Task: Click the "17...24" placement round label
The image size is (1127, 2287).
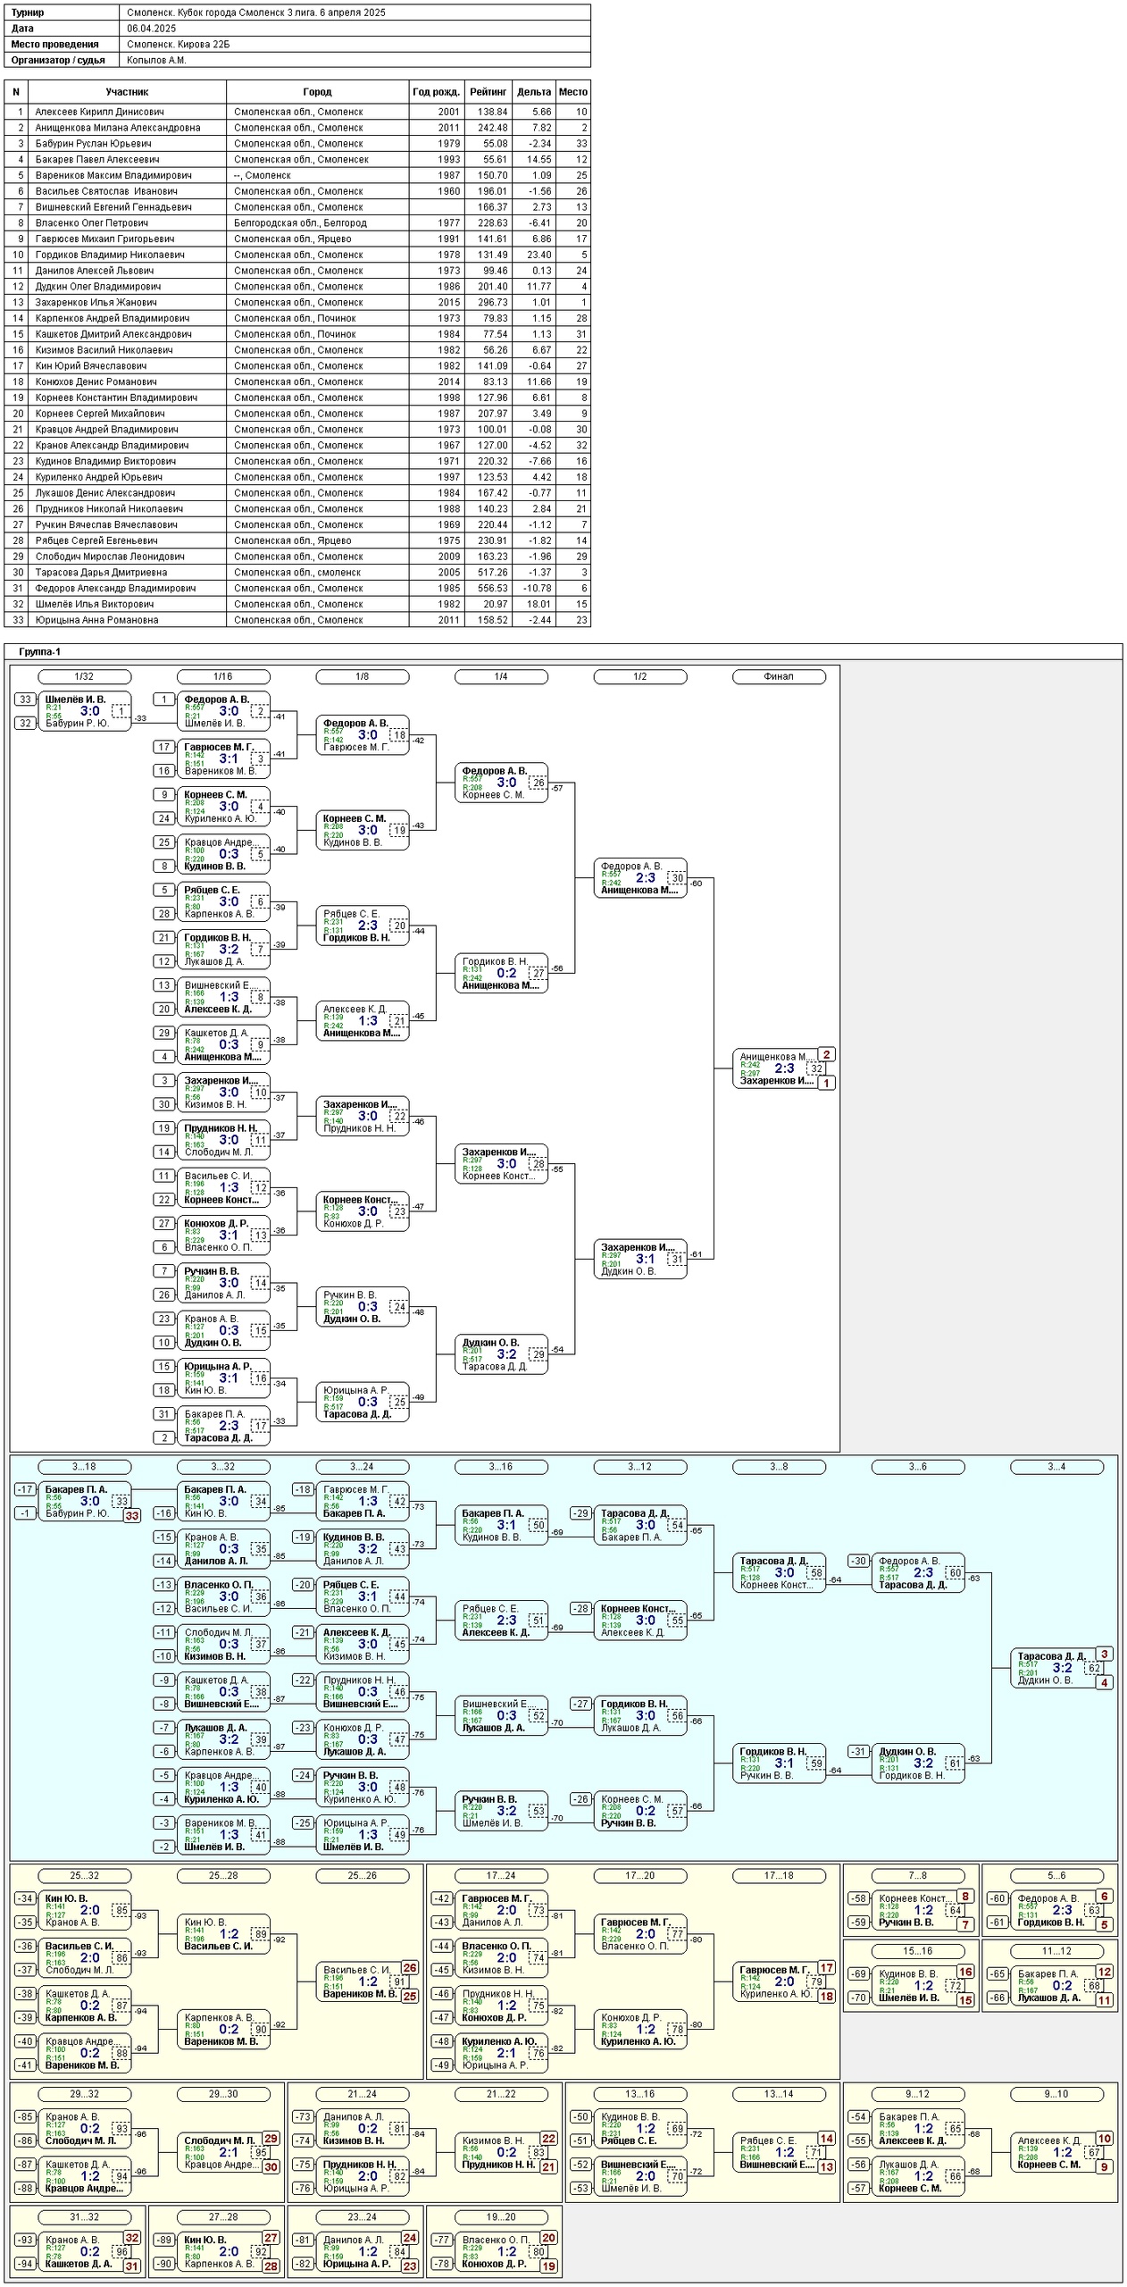Action: click(501, 1876)
